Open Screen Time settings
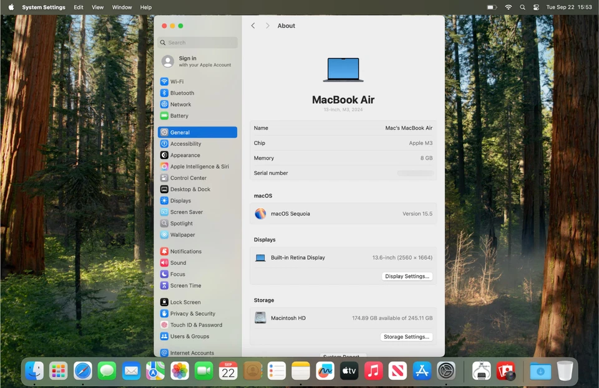The height and width of the screenshot is (388, 599). pyautogui.click(x=197, y=285)
